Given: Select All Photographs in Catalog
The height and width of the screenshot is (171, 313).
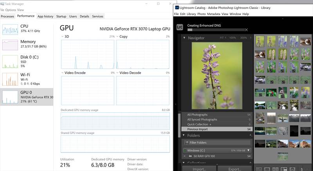Looking at the screenshot, I should (x=217, y=115).
